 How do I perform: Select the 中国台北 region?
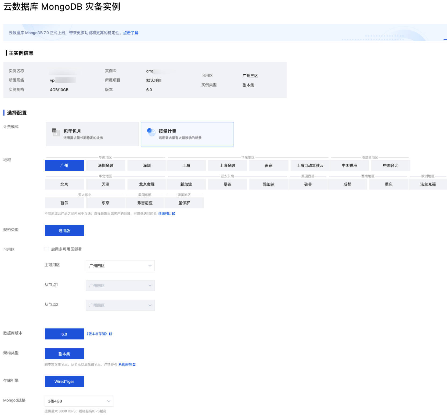pyautogui.click(x=391, y=165)
